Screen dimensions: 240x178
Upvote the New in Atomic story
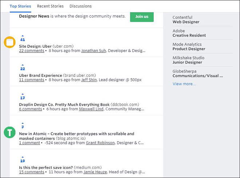(x=23, y=123)
